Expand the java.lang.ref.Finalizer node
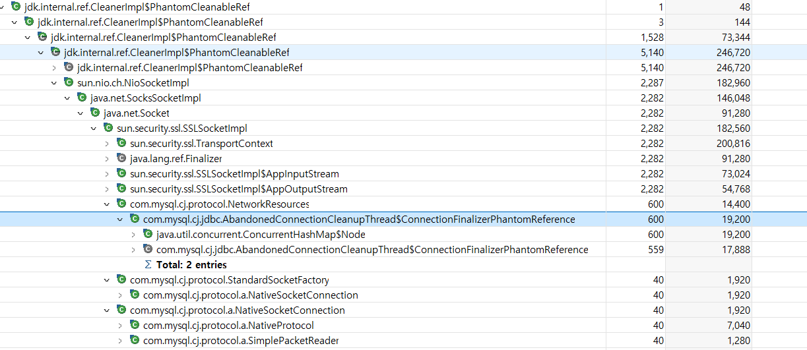807x350 pixels. pyautogui.click(x=107, y=158)
